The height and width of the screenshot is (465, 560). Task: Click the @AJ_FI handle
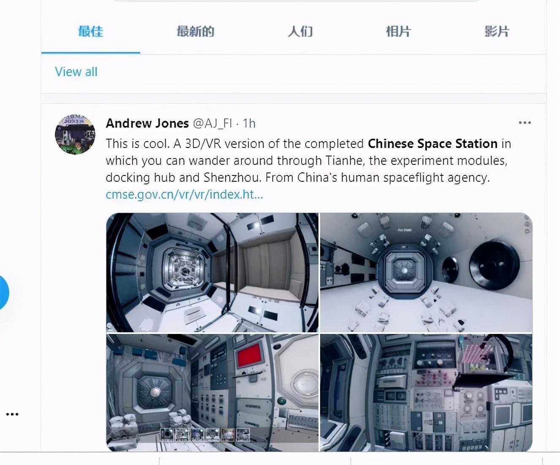click(212, 123)
